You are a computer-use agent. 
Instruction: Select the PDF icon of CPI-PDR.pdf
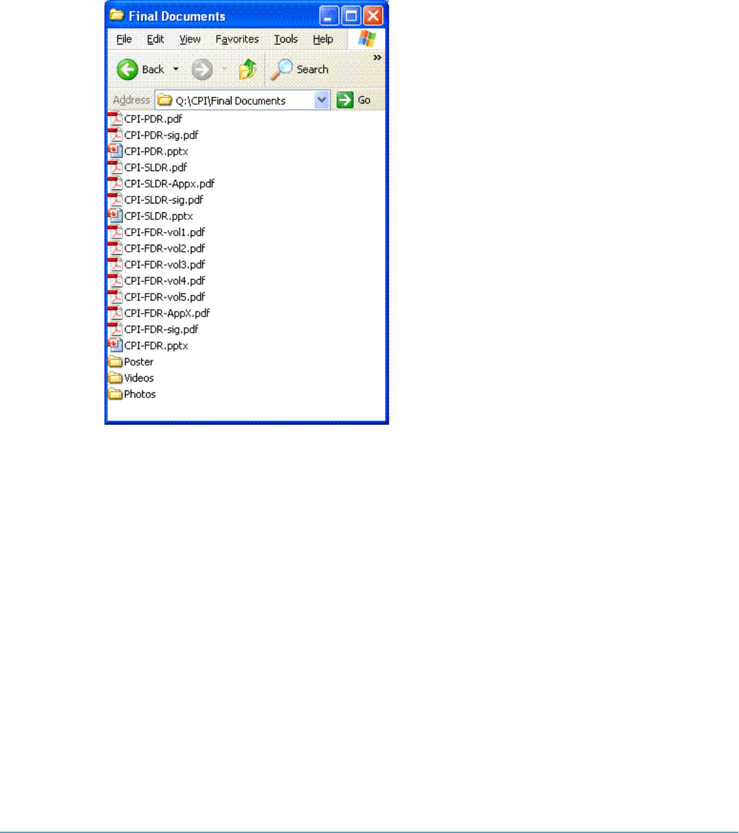coord(115,119)
